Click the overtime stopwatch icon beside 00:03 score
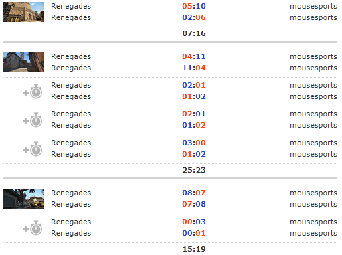Viewport: 342px width, 255px height. (33, 228)
